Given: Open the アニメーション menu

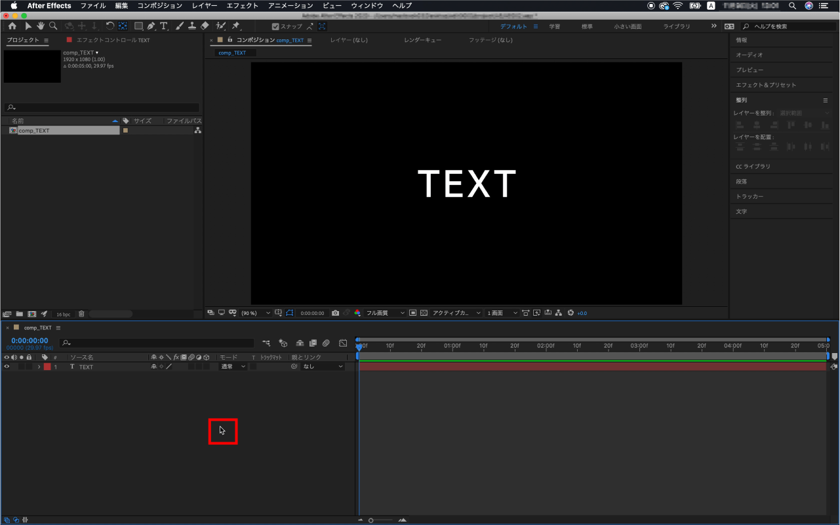Looking at the screenshot, I should [290, 5].
